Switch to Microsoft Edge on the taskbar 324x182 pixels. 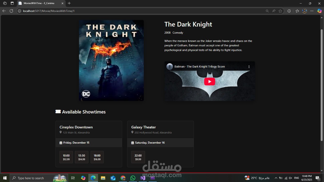[x=93, y=178]
